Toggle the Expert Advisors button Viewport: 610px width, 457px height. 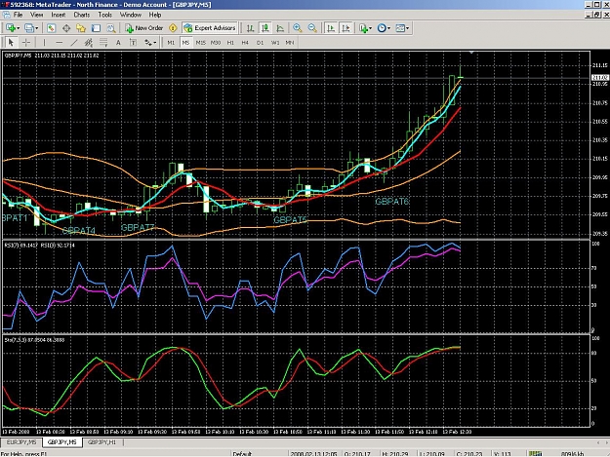210,28
